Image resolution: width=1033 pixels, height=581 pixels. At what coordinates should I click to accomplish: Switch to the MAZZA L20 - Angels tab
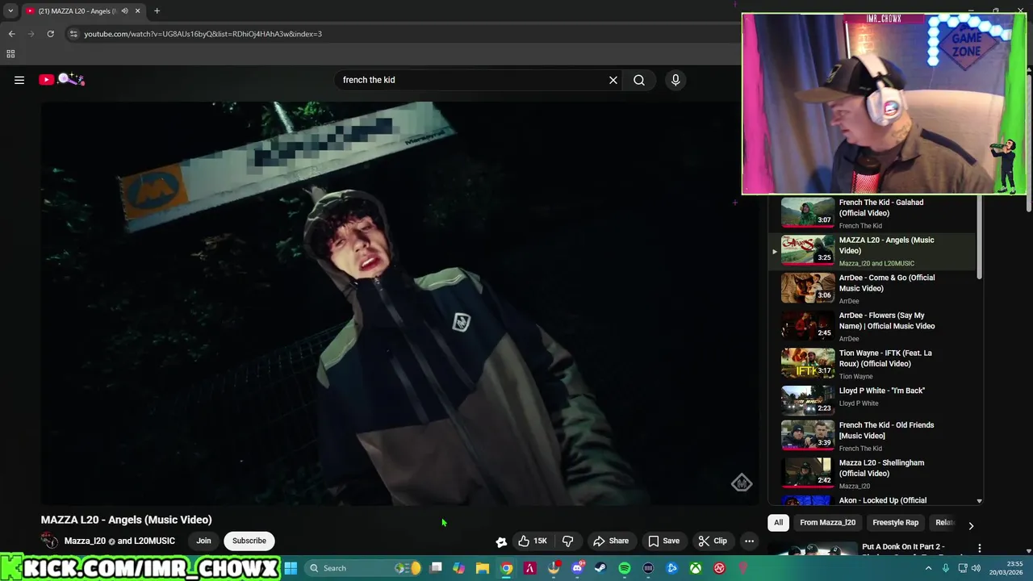(76, 10)
